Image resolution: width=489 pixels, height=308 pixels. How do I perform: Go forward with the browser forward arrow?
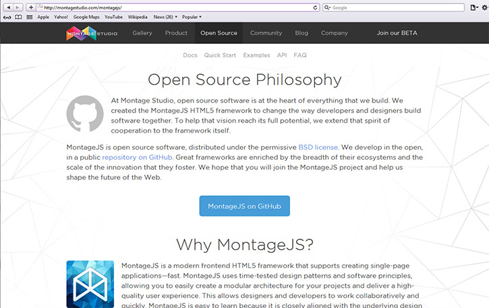tap(18, 7)
